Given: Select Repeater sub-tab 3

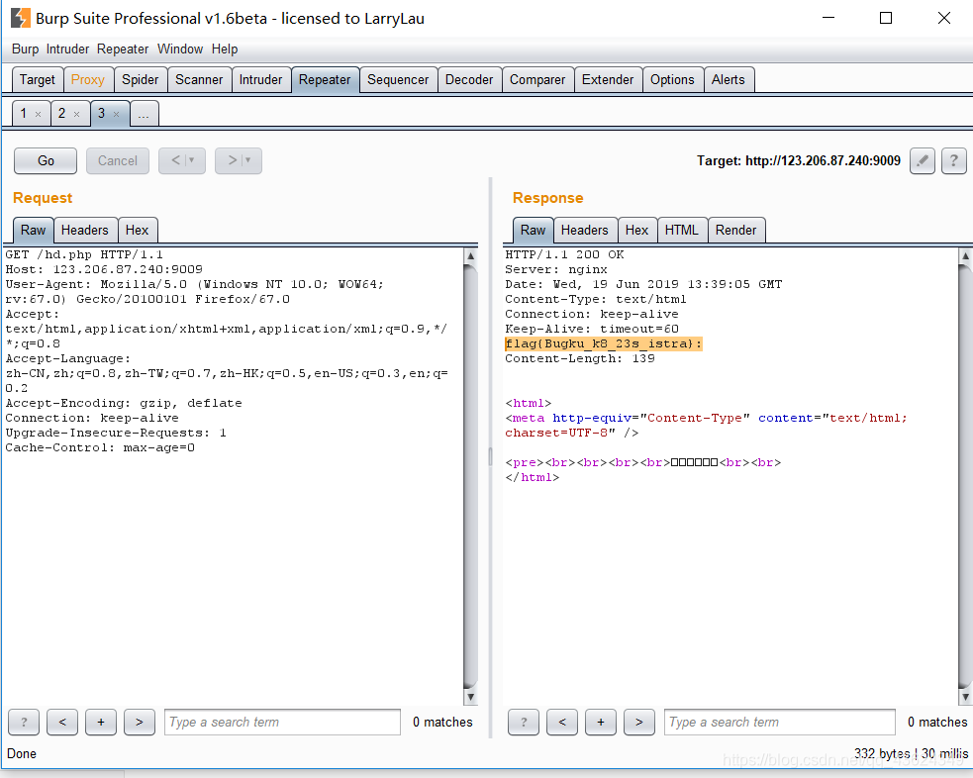Looking at the screenshot, I should 101,114.
